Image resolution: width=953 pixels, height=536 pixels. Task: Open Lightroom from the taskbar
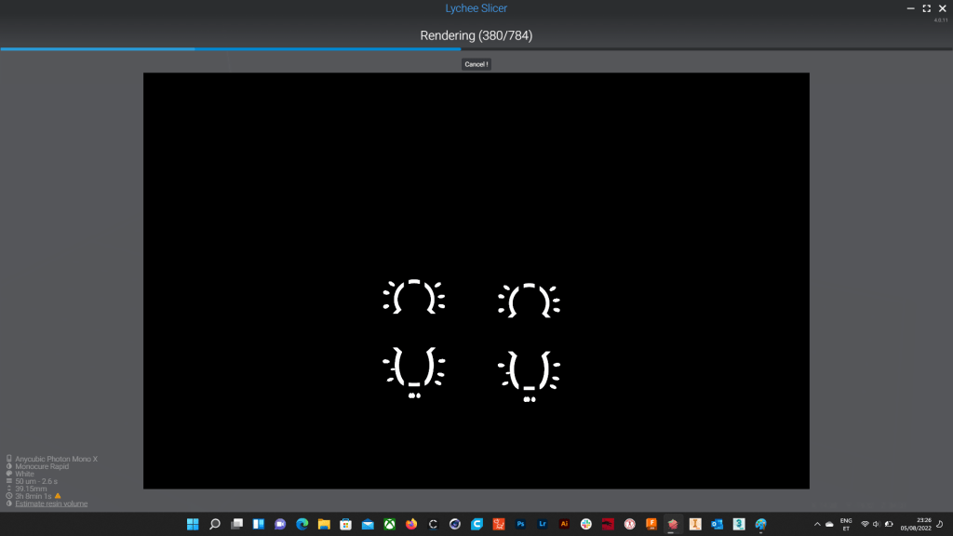point(543,524)
